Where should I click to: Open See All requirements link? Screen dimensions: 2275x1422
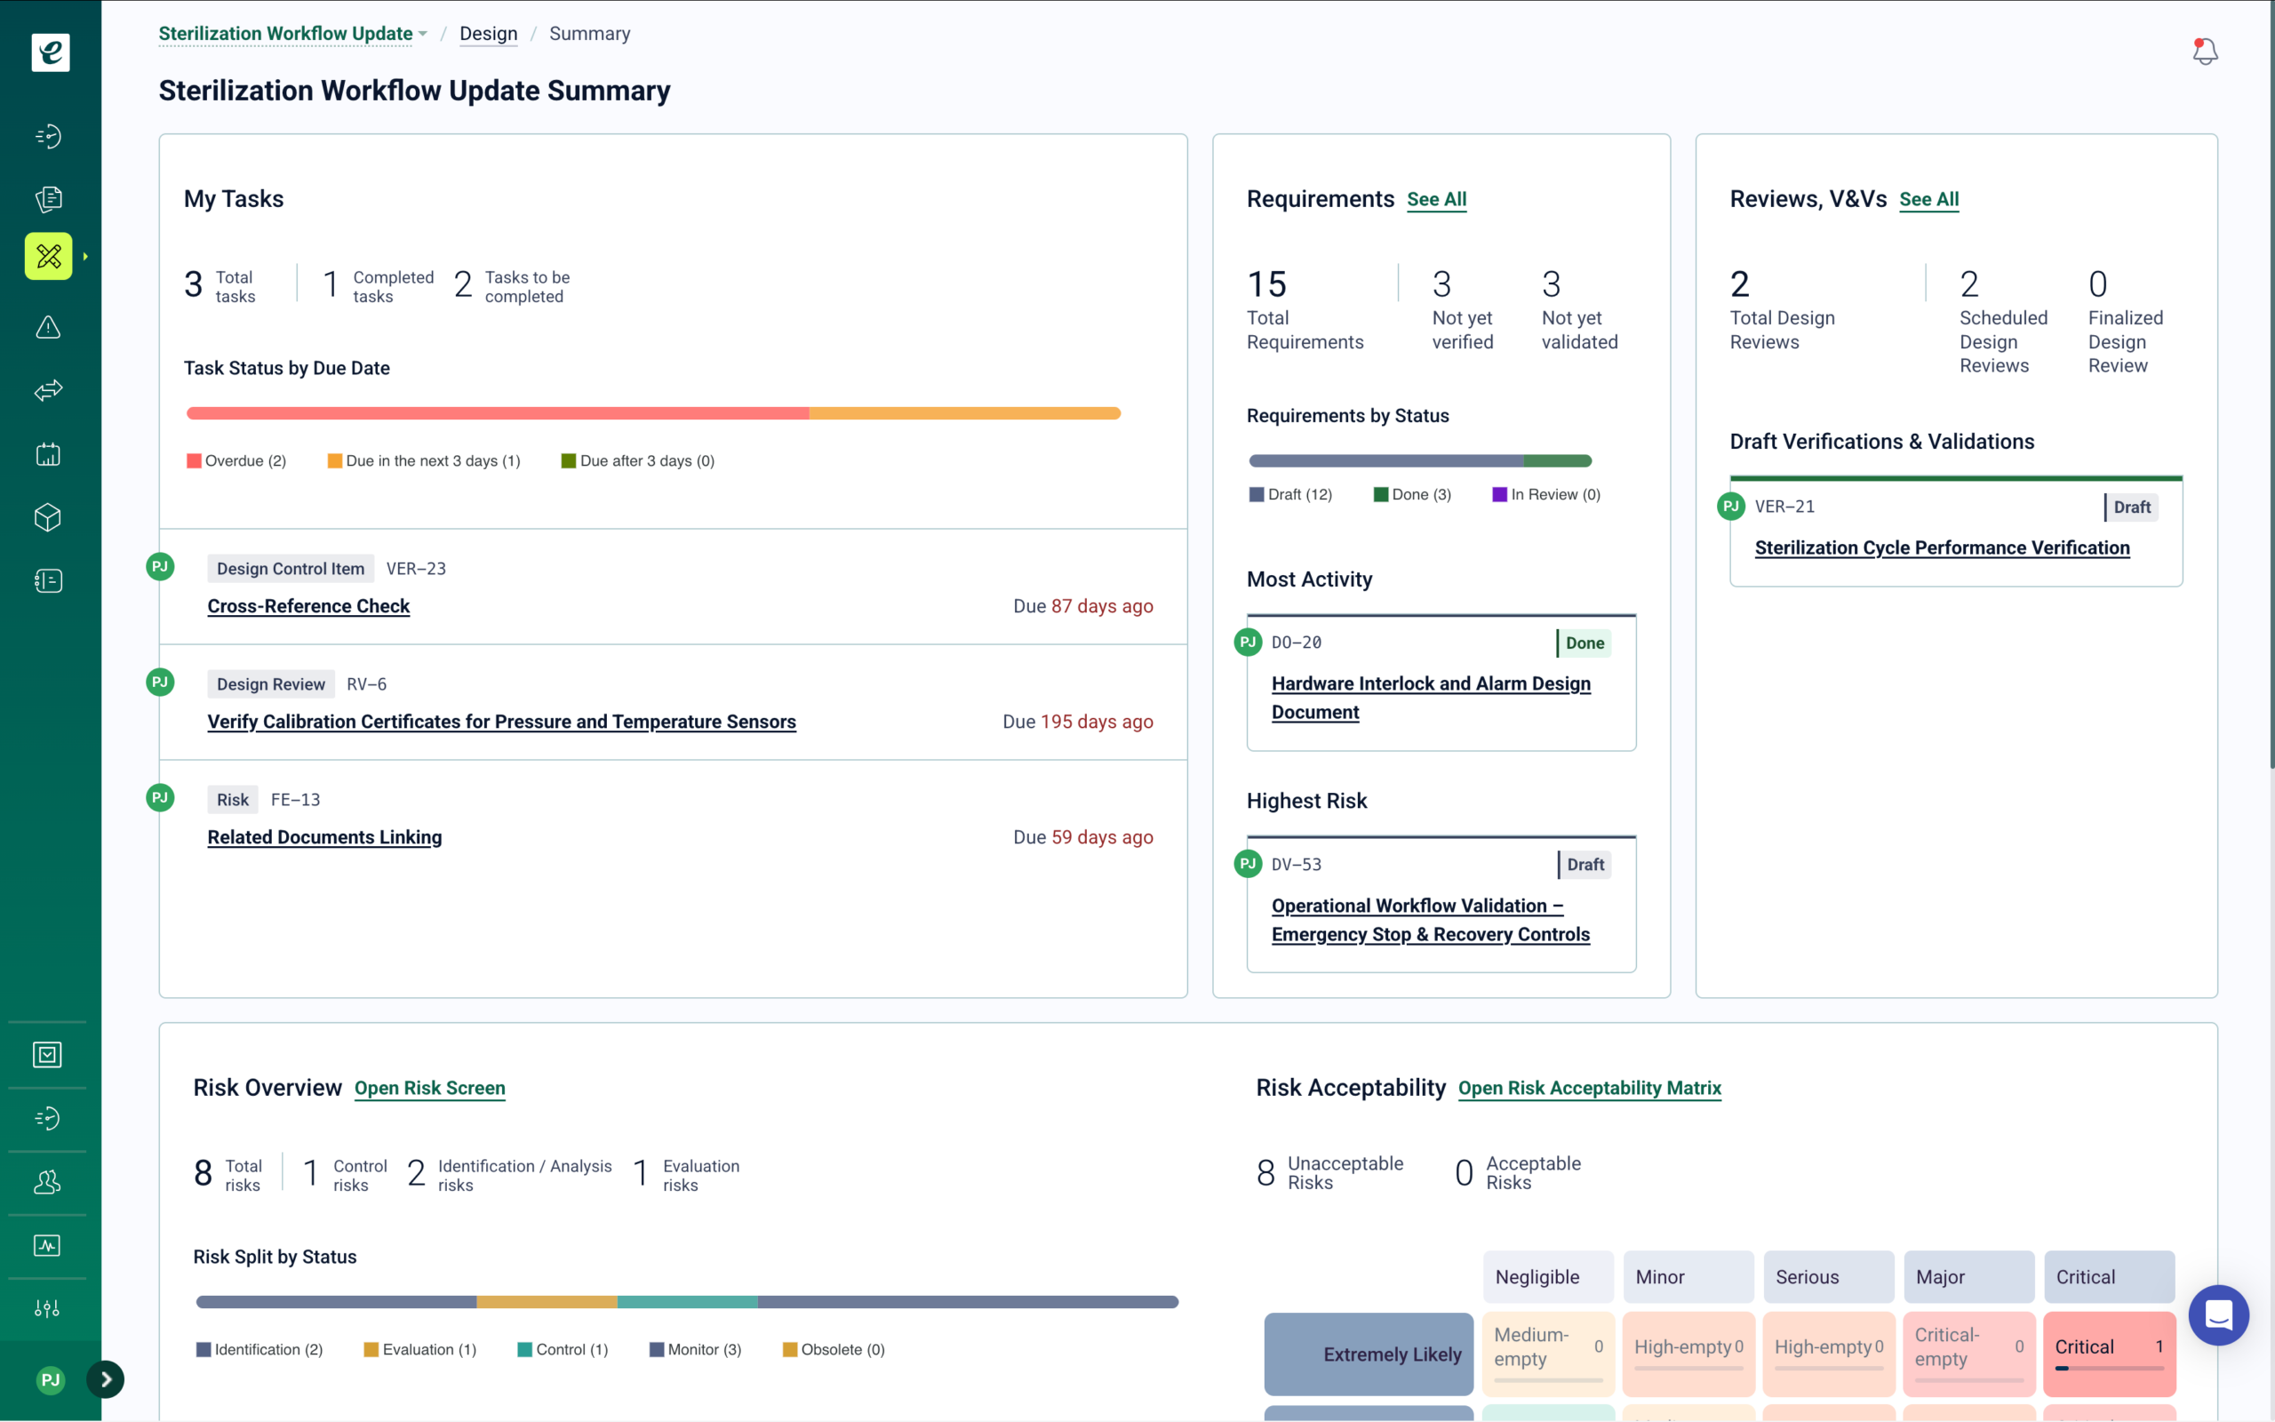1435,199
